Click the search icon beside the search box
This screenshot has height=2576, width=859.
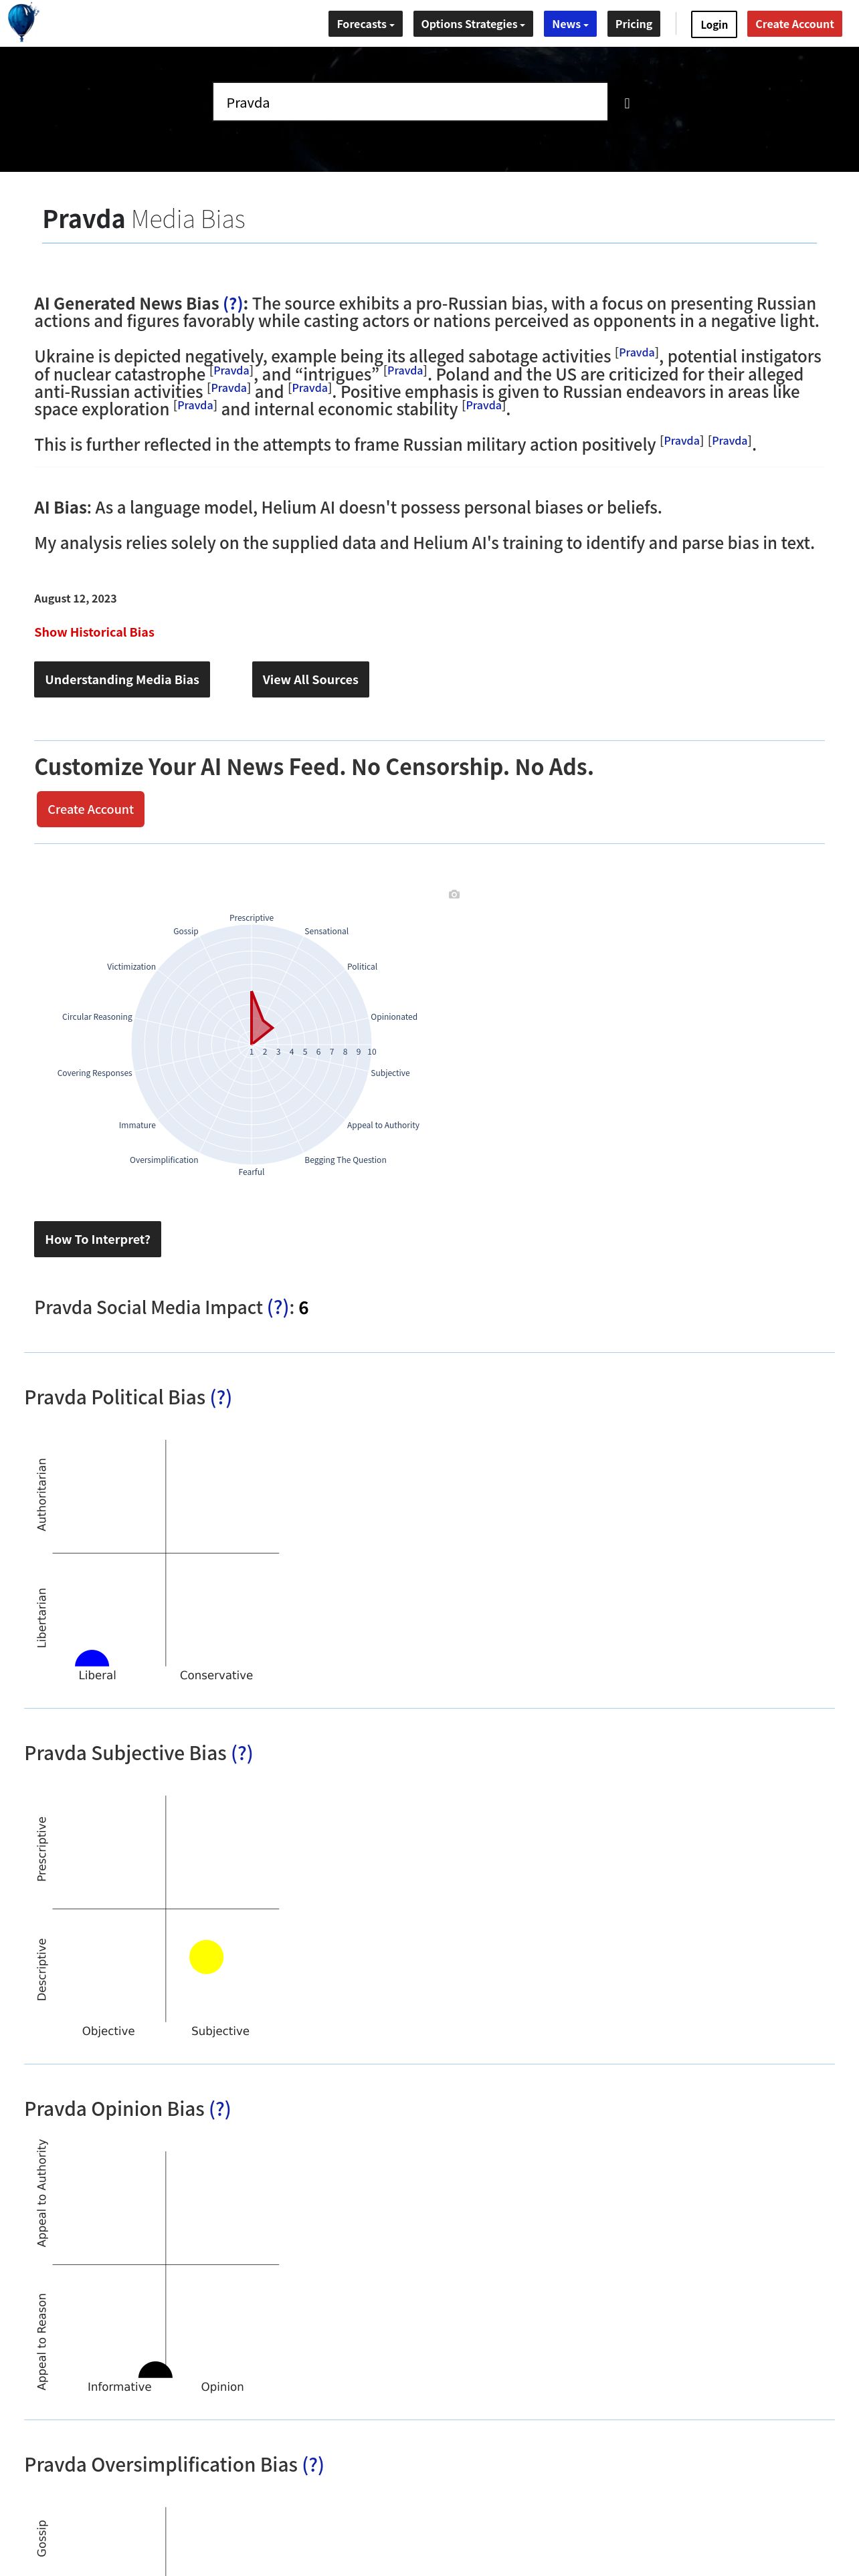(627, 103)
